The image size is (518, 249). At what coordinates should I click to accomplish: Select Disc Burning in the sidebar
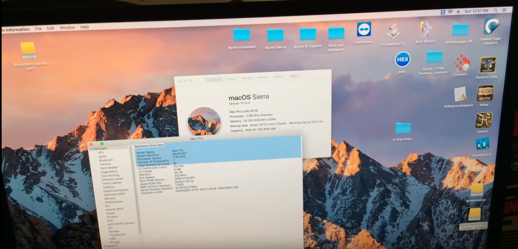[x=110, y=175]
